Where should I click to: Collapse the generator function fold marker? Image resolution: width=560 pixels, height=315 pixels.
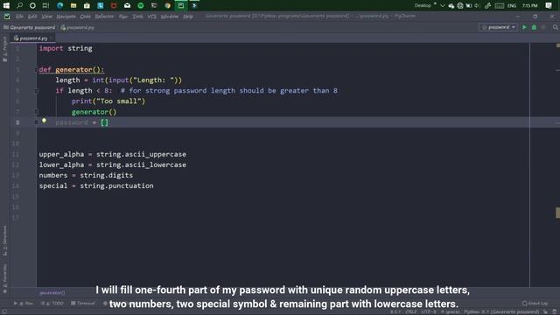tap(37, 70)
